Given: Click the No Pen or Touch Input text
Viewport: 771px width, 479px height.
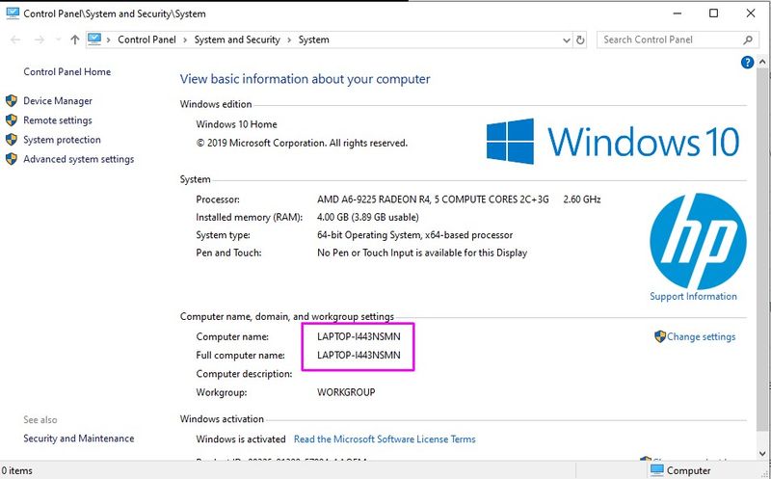Looking at the screenshot, I should pyautogui.click(x=422, y=253).
